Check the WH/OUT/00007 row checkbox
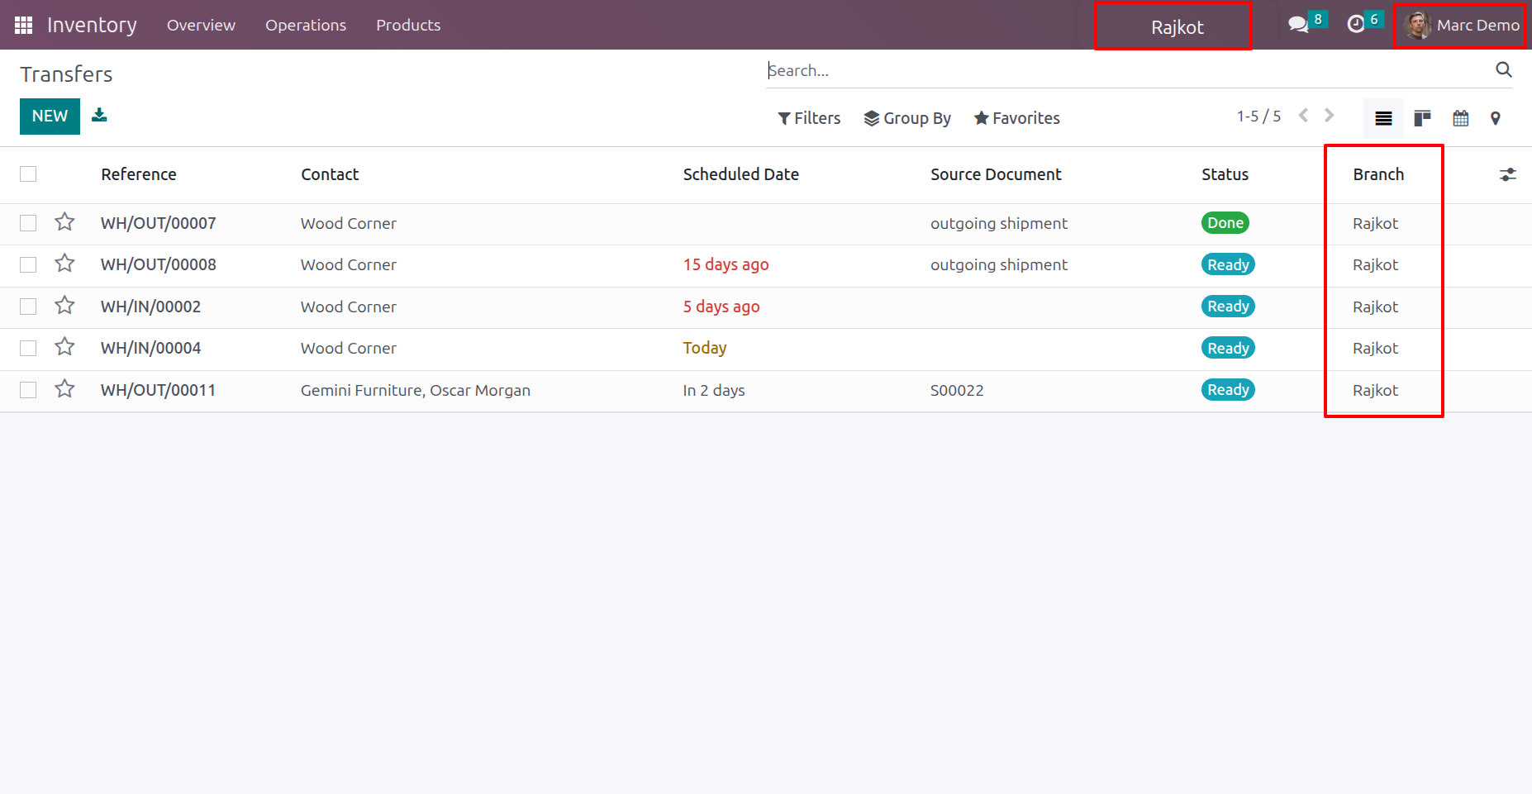 point(28,223)
